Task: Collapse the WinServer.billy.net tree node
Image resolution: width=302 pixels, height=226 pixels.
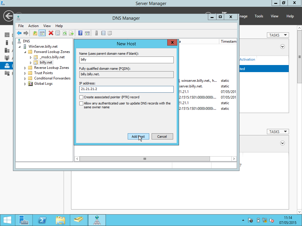Action: (19, 47)
